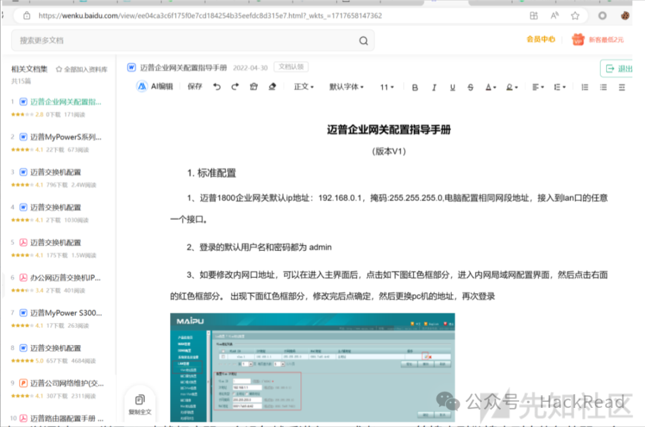Open related doc 迈普公司网络维护(交...
Image resolution: width=645 pixels, height=427 pixels.
[67, 383]
